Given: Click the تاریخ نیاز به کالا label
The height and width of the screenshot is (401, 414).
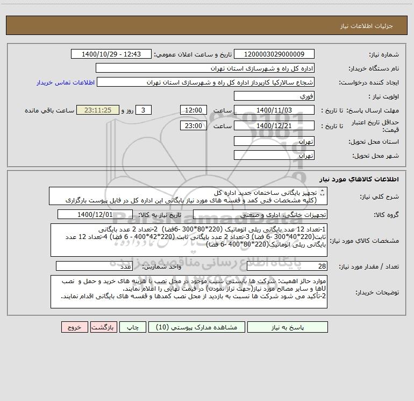Looking at the screenshot, I should 160,215.
